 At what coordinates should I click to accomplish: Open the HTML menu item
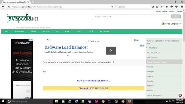pyautogui.click(x=67, y=31)
